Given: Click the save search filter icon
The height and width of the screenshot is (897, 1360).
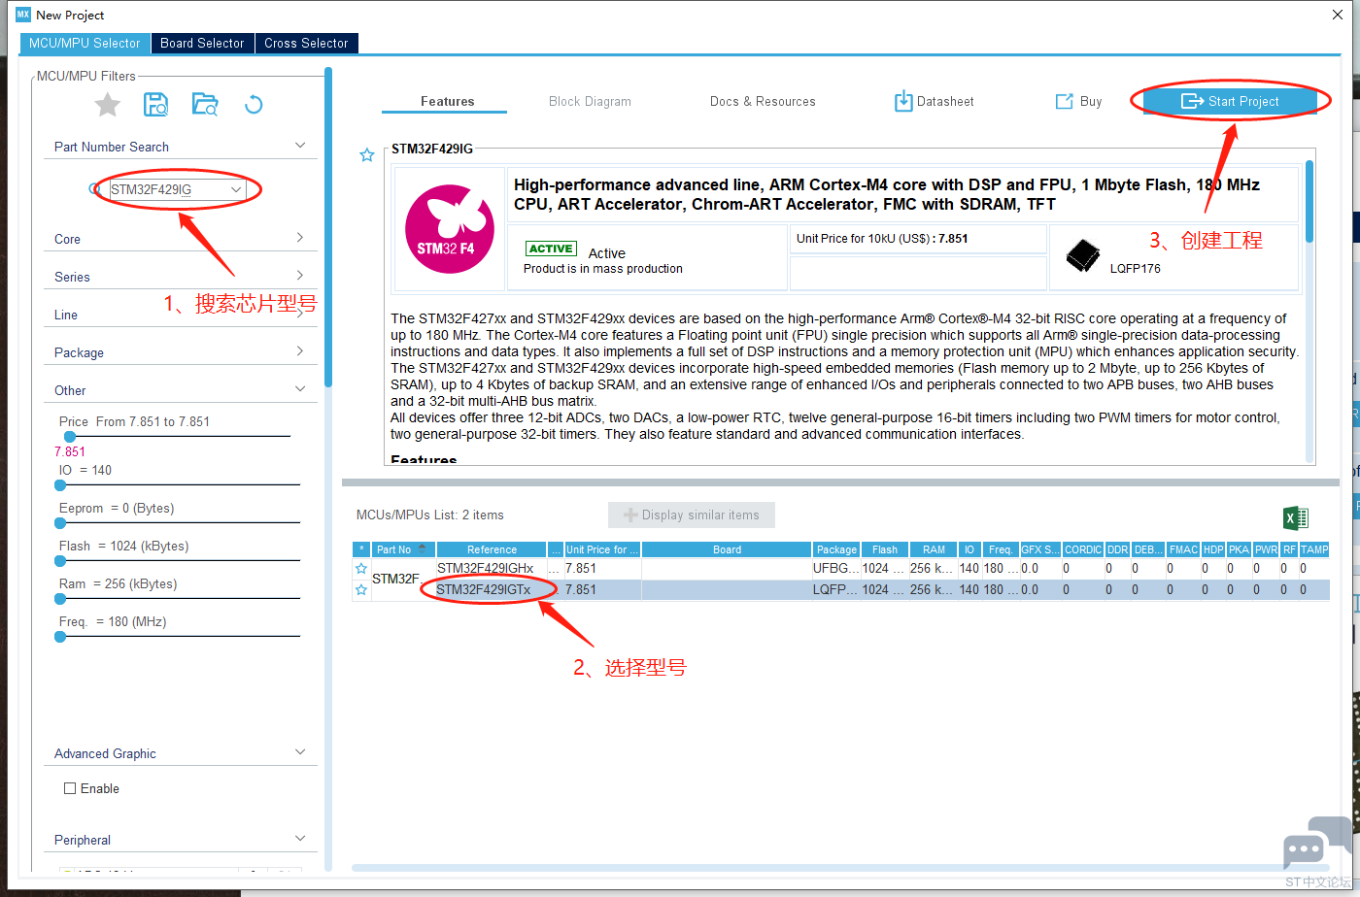Looking at the screenshot, I should (155, 105).
